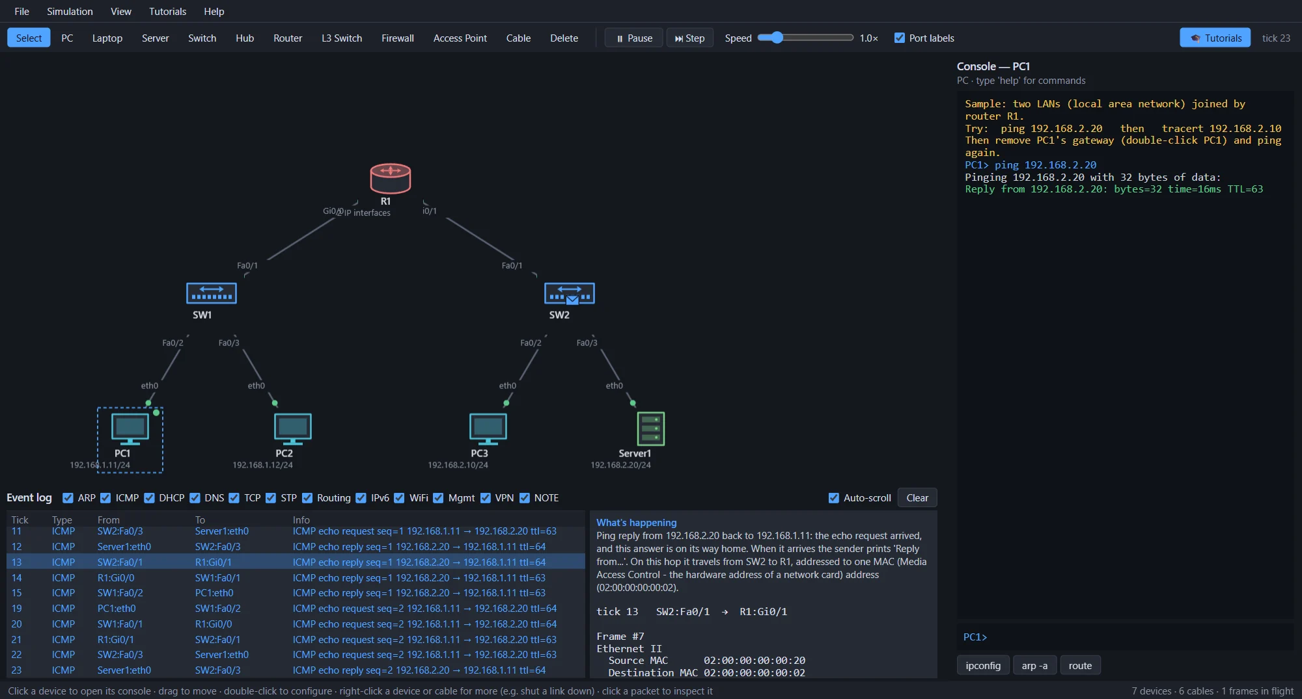Screen dimensions: 1302x699
Task: Step the simulation forward one tick
Action: [690, 38]
